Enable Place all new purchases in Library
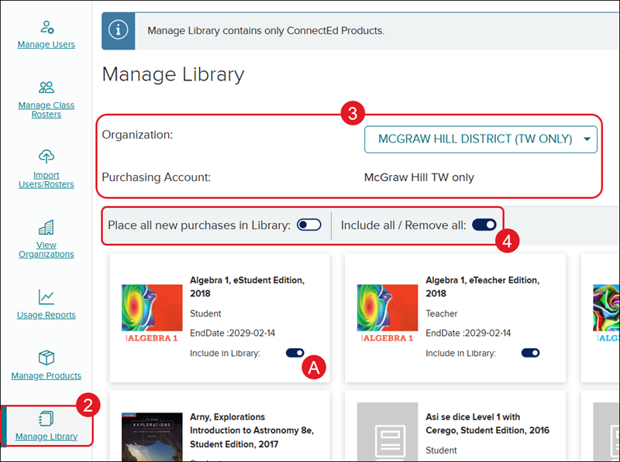Viewport: 620px width, 462px height. (x=308, y=225)
